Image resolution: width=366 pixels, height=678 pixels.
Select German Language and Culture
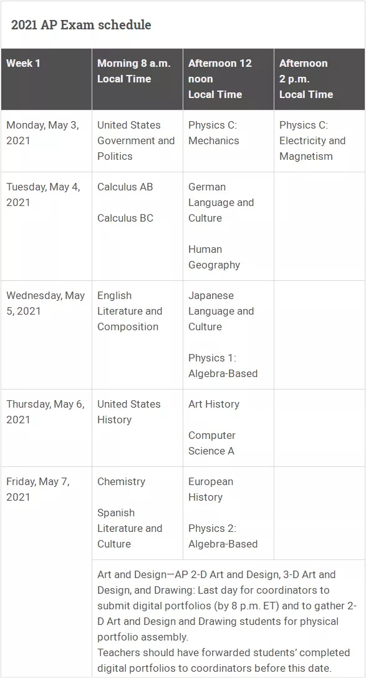(221, 202)
